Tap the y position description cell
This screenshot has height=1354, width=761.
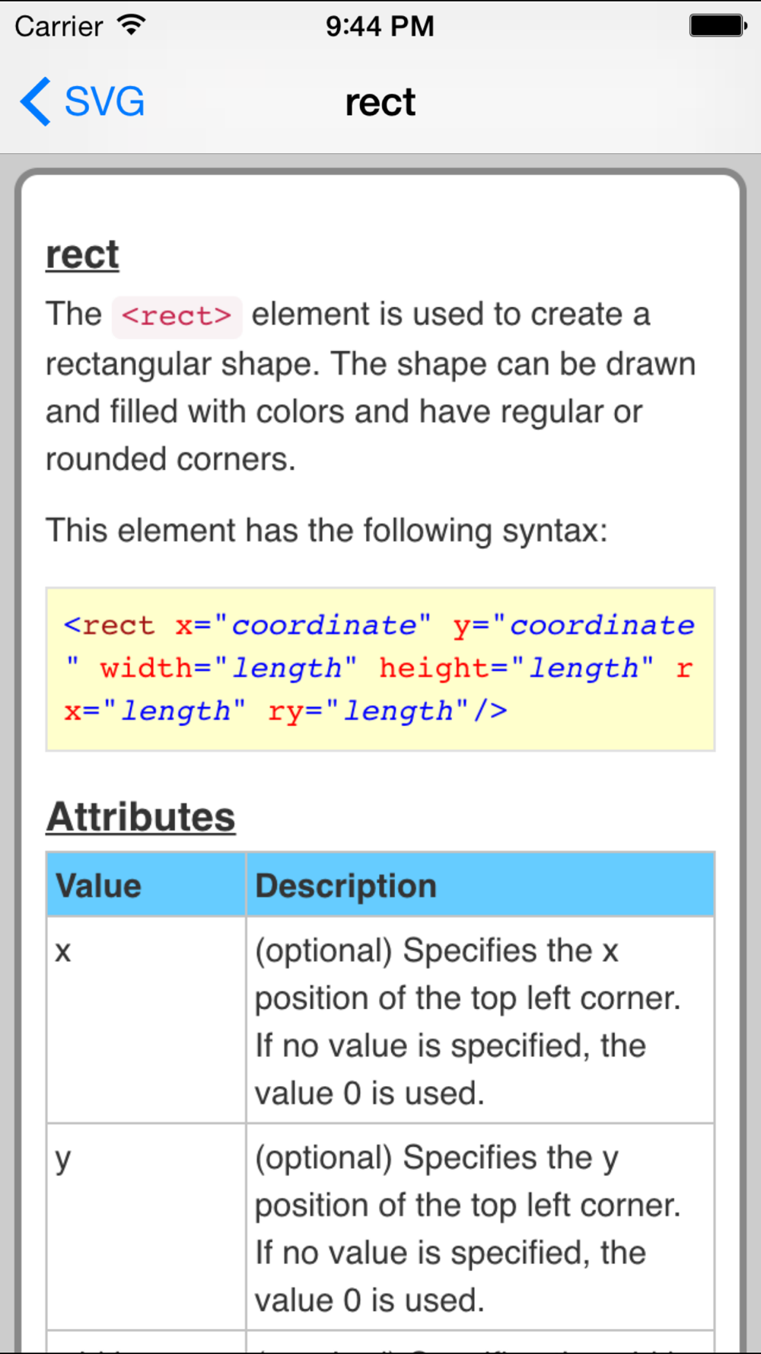(x=480, y=1227)
